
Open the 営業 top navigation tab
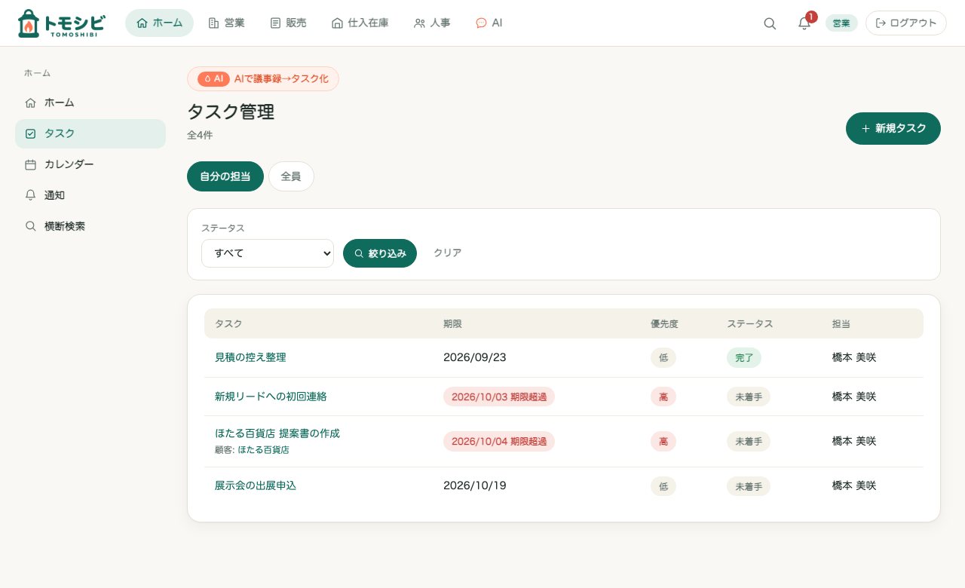[x=226, y=23]
